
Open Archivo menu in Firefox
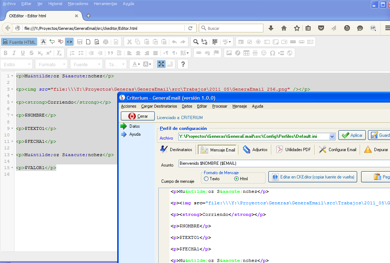(x=9, y=4)
